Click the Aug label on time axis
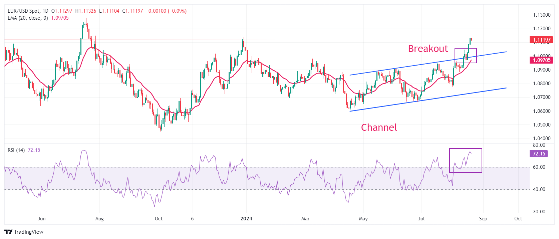Viewport: 559px width, 239px height. (99, 219)
